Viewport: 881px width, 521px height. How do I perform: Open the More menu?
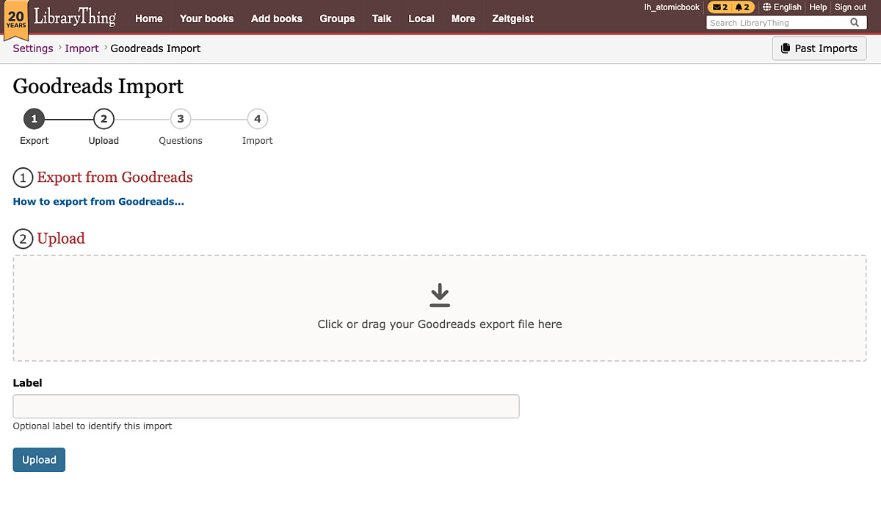tap(463, 18)
